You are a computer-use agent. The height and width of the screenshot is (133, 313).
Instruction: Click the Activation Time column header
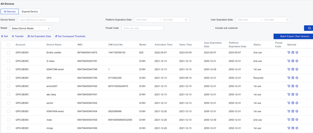pyautogui.click(x=163, y=45)
